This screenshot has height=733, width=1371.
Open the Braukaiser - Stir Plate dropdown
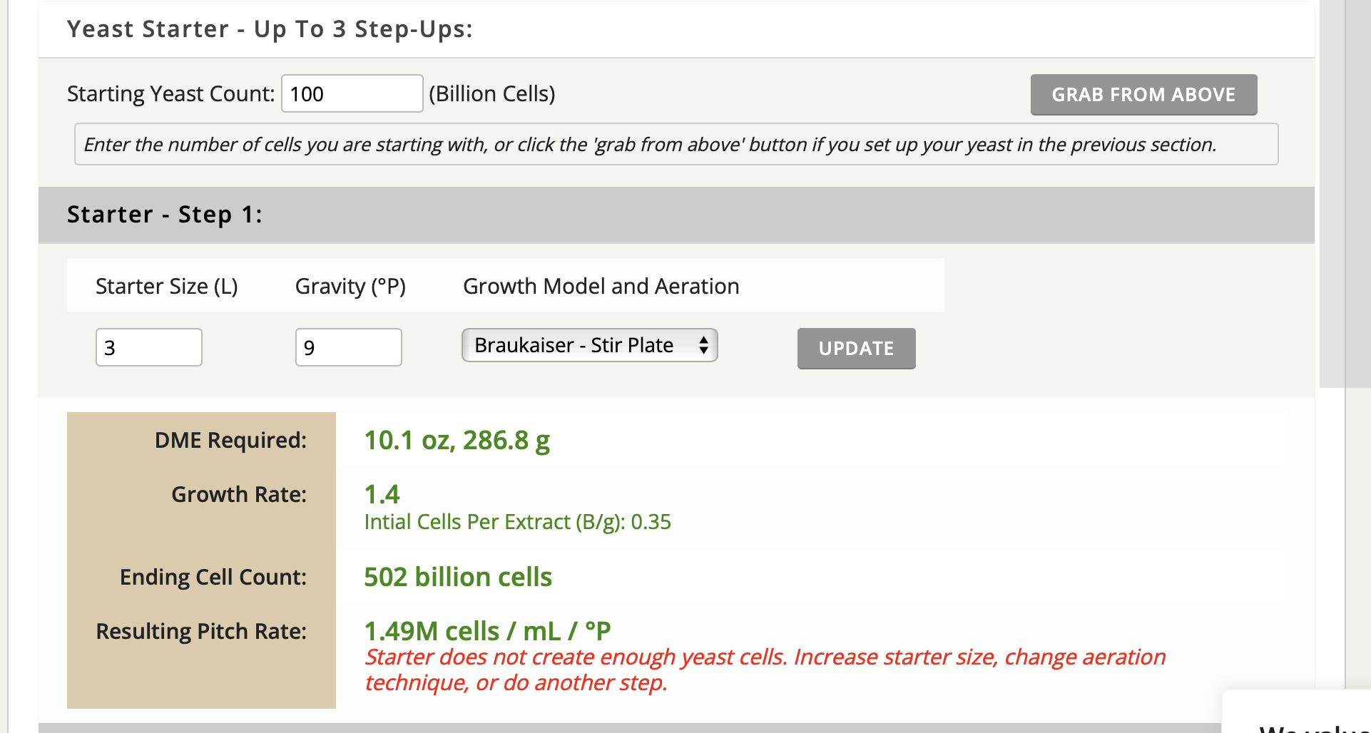coord(589,345)
